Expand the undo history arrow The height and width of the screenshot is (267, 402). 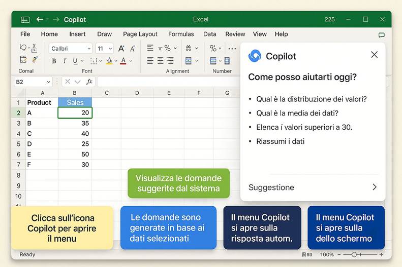[29, 48]
